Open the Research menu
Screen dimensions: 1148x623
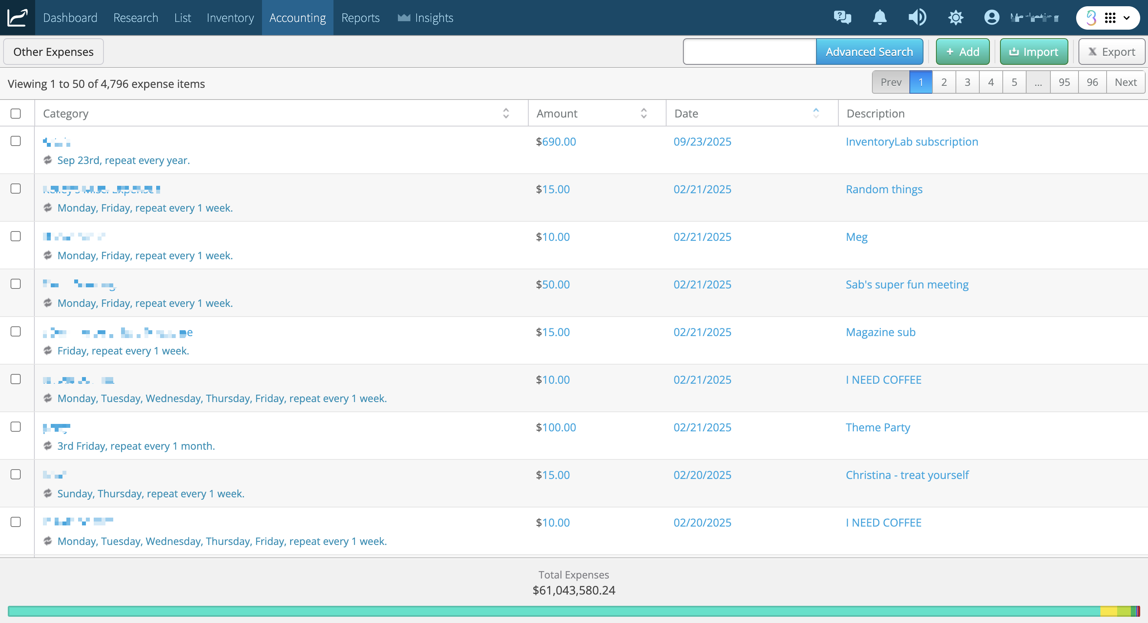pyautogui.click(x=135, y=18)
